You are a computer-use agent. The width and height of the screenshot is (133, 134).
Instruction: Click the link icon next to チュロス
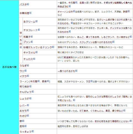coord(34,59)
